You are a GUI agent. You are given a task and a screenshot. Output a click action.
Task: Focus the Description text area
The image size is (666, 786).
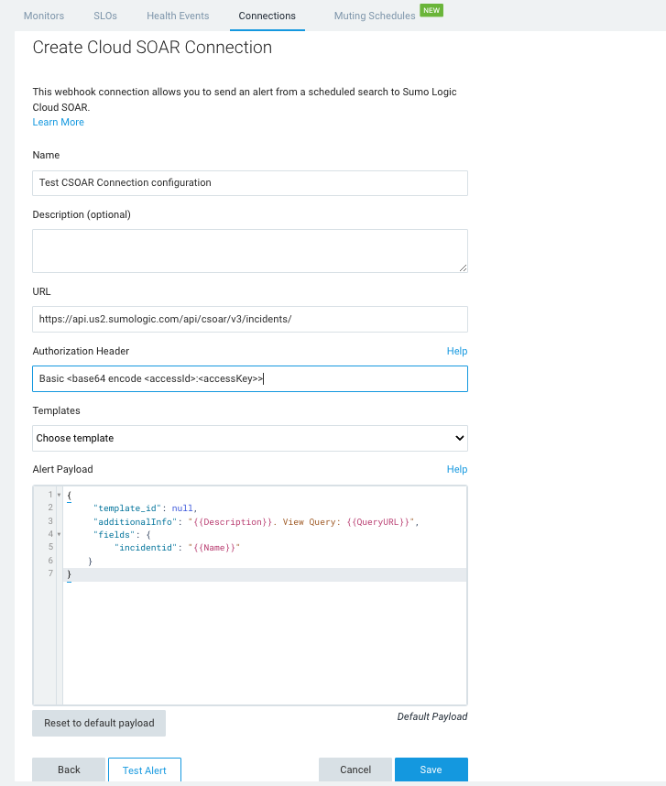coord(249,250)
